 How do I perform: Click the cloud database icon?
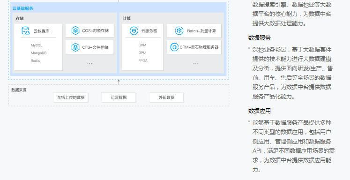[x=26, y=30]
